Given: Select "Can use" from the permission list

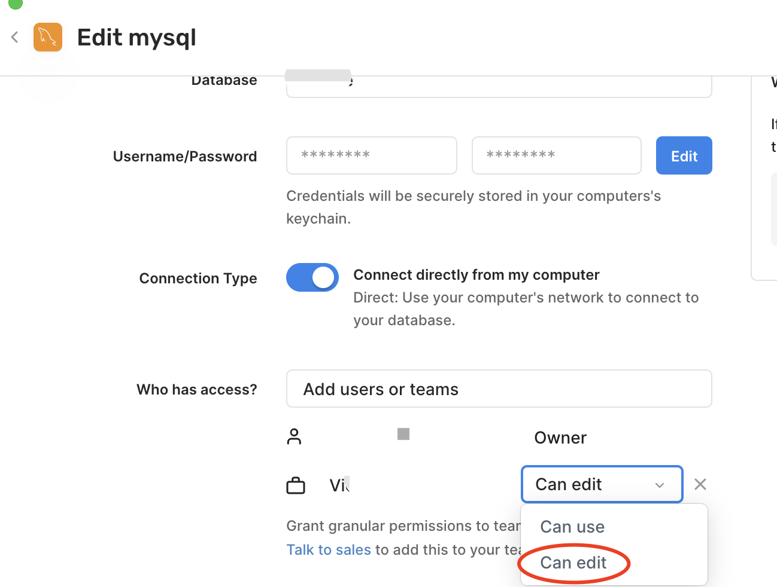Looking at the screenshot, I should click(x=572, y=527).
